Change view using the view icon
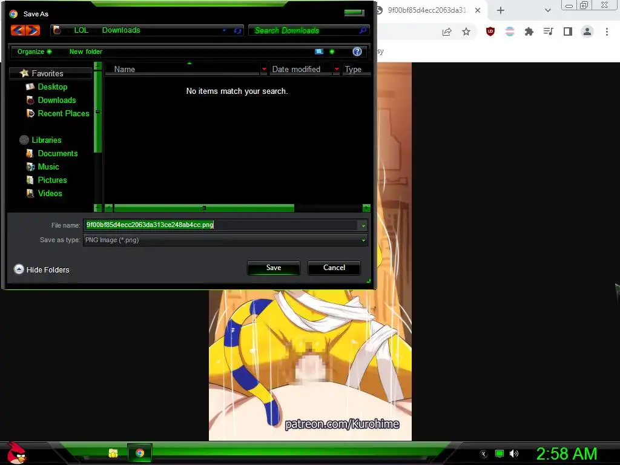The image size is (620, 465). tap(319, 51)
